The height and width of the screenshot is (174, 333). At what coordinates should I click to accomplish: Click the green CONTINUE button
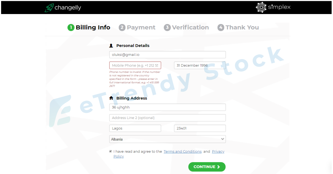click(x=207, y=167)
